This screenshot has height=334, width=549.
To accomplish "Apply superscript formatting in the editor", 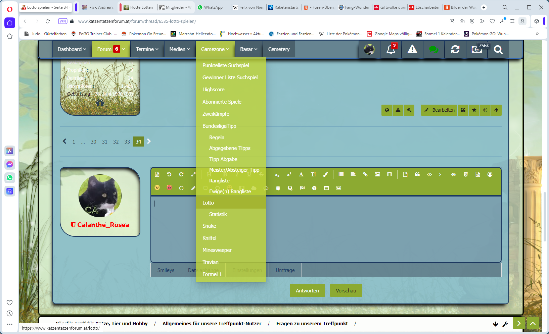I will (289, 174).
